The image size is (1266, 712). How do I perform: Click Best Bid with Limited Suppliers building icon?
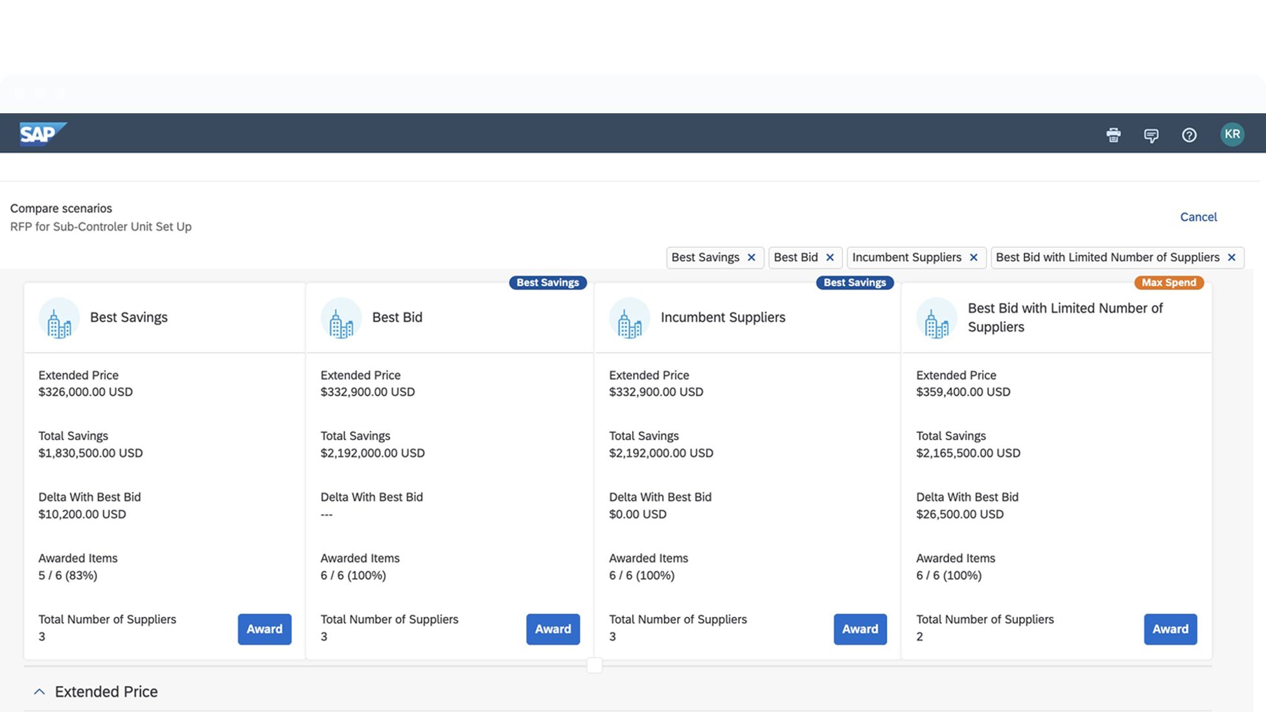point(936,318)
